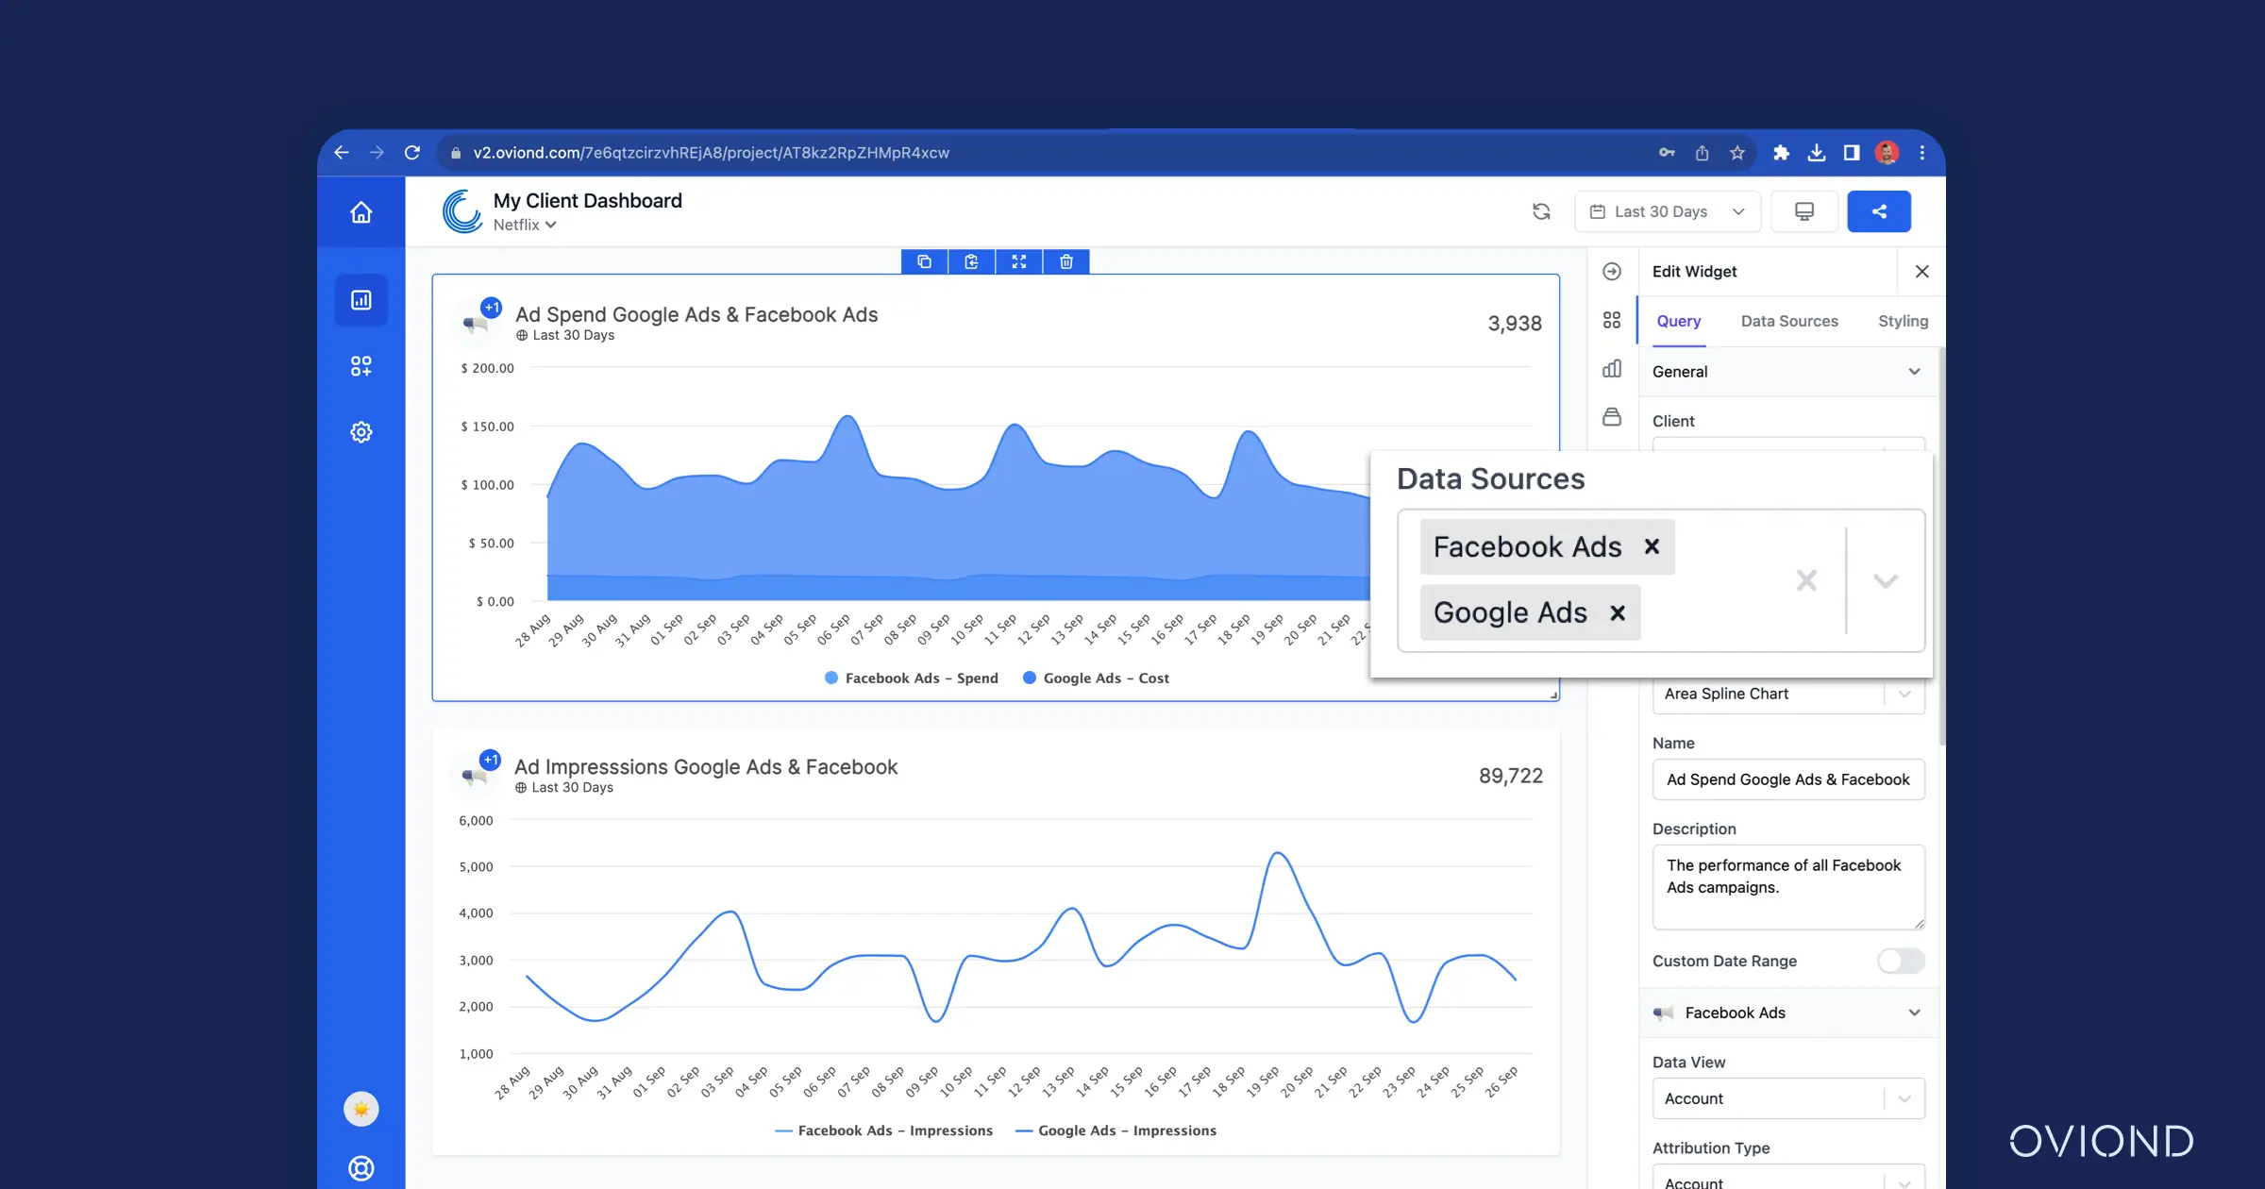2265x1189 pixels.
Task: Go back in the browser
Action: 342,153
